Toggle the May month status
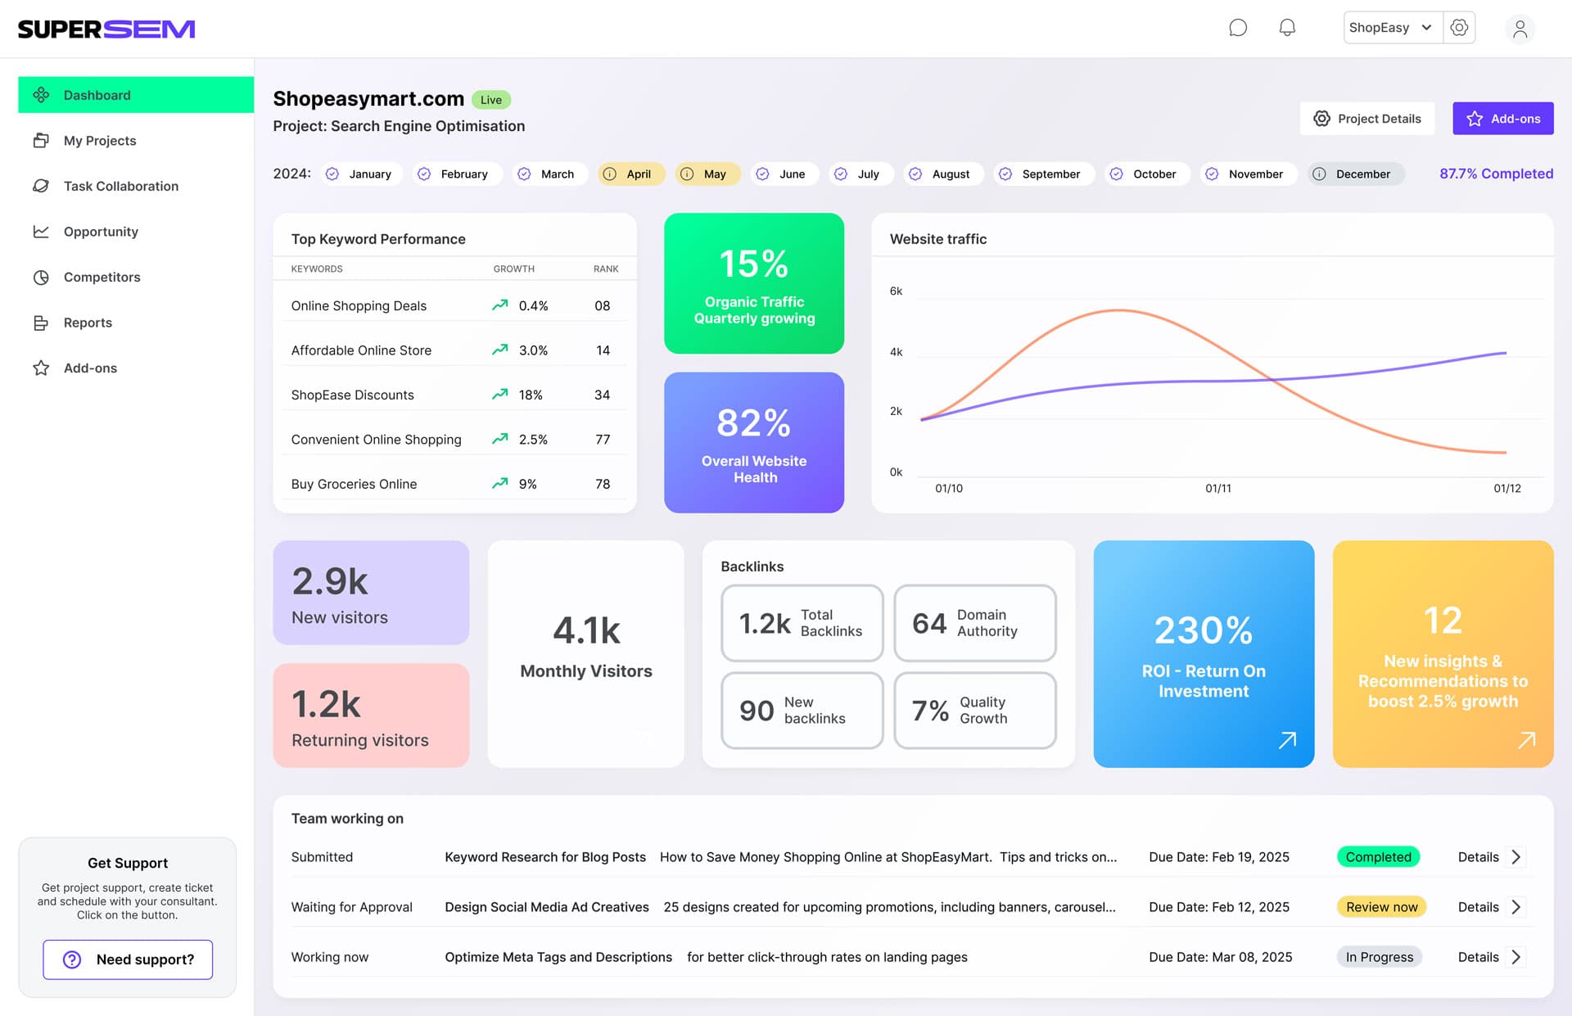1572x1016 pixels. tap(686, 174)
